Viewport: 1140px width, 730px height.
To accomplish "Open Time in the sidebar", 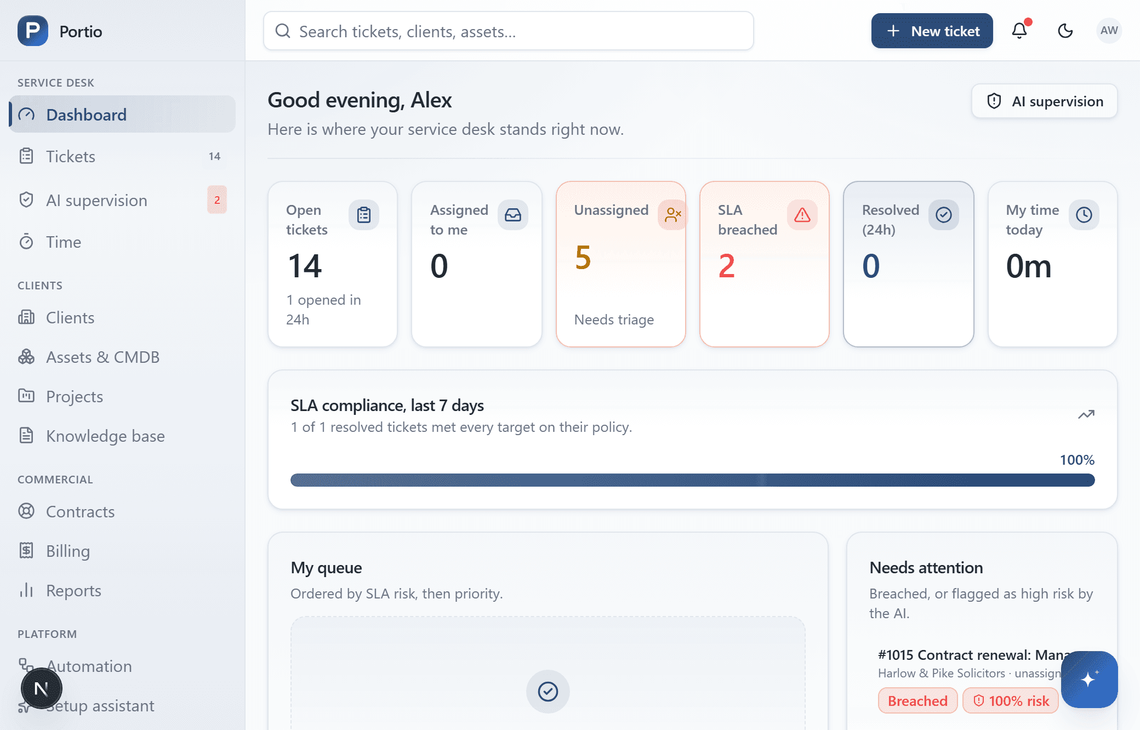I will coord(122,242).
